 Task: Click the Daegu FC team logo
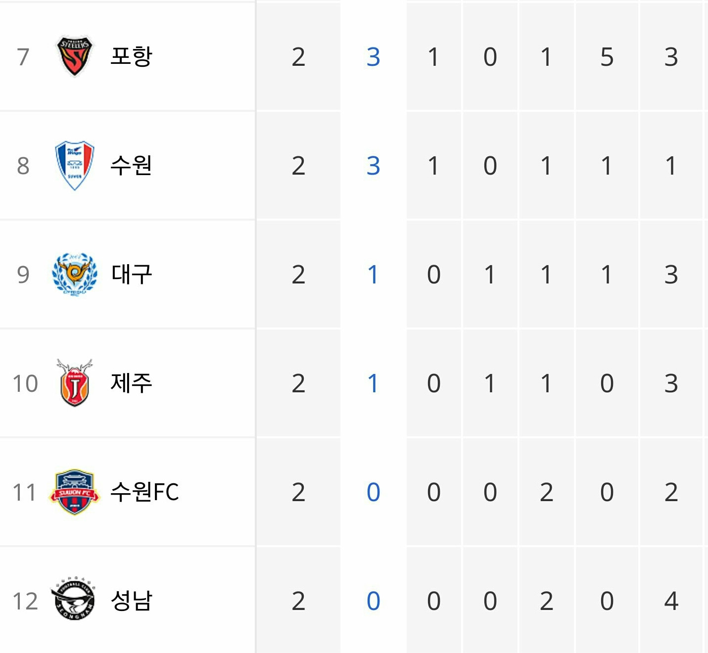coord(74,274)
